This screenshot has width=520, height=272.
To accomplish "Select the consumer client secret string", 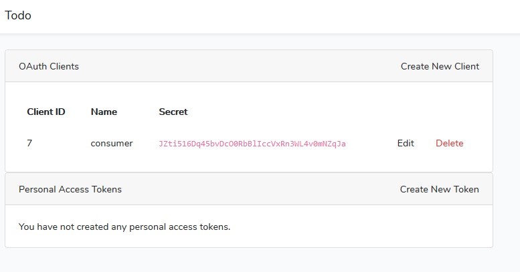I will 252,144.
